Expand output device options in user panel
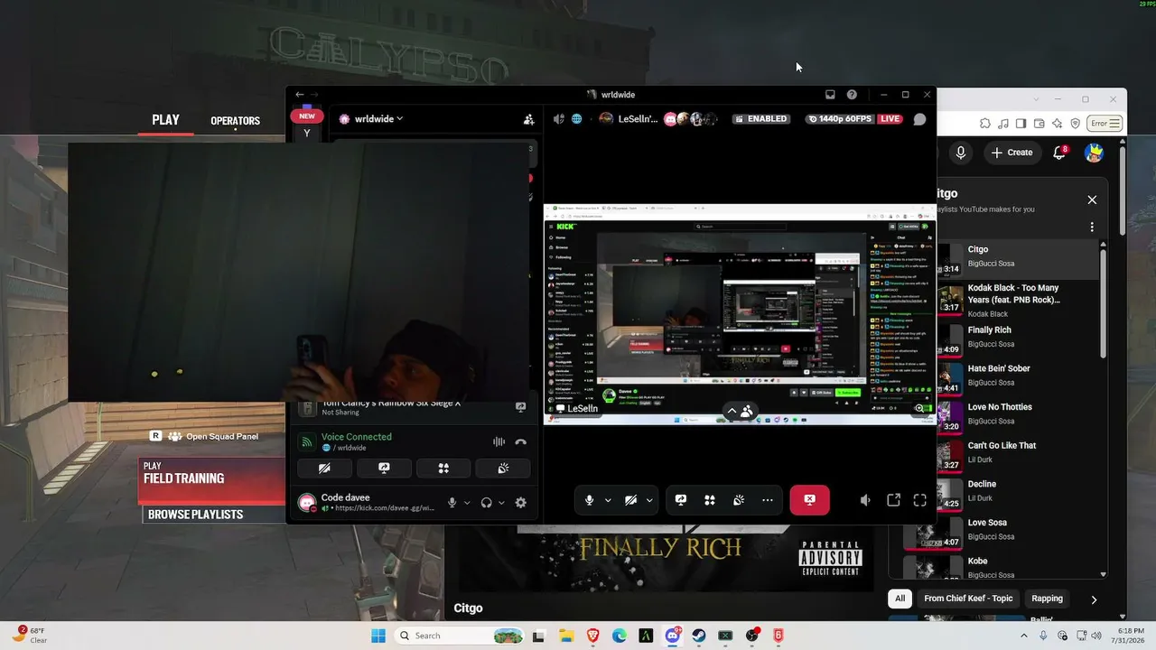The width and height of the screenshot is (1156, 650). coord(501,503)
